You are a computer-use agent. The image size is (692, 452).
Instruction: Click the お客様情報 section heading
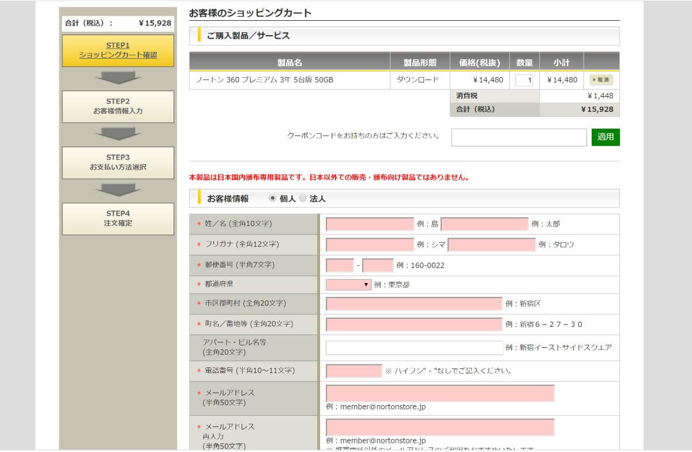[228, 198]
